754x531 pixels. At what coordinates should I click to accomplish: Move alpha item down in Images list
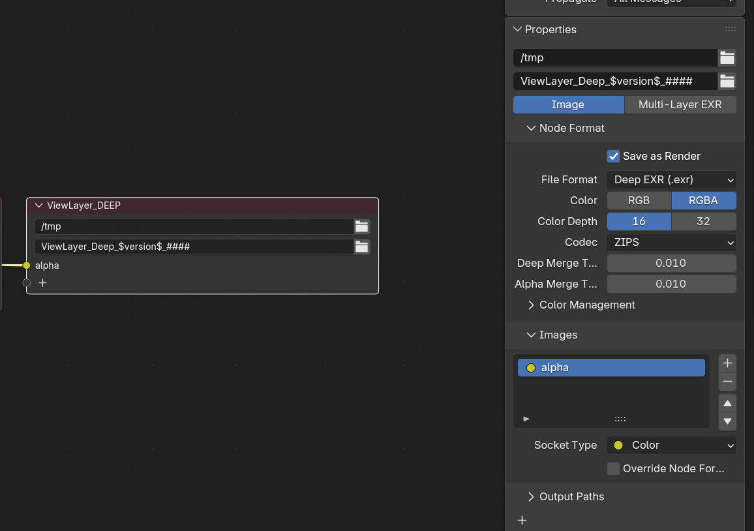tap(727, 421)
